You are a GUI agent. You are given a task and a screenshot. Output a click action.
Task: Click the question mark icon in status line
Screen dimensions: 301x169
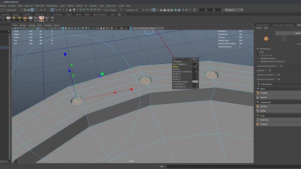pyautogui.click(x=66, y=10)
